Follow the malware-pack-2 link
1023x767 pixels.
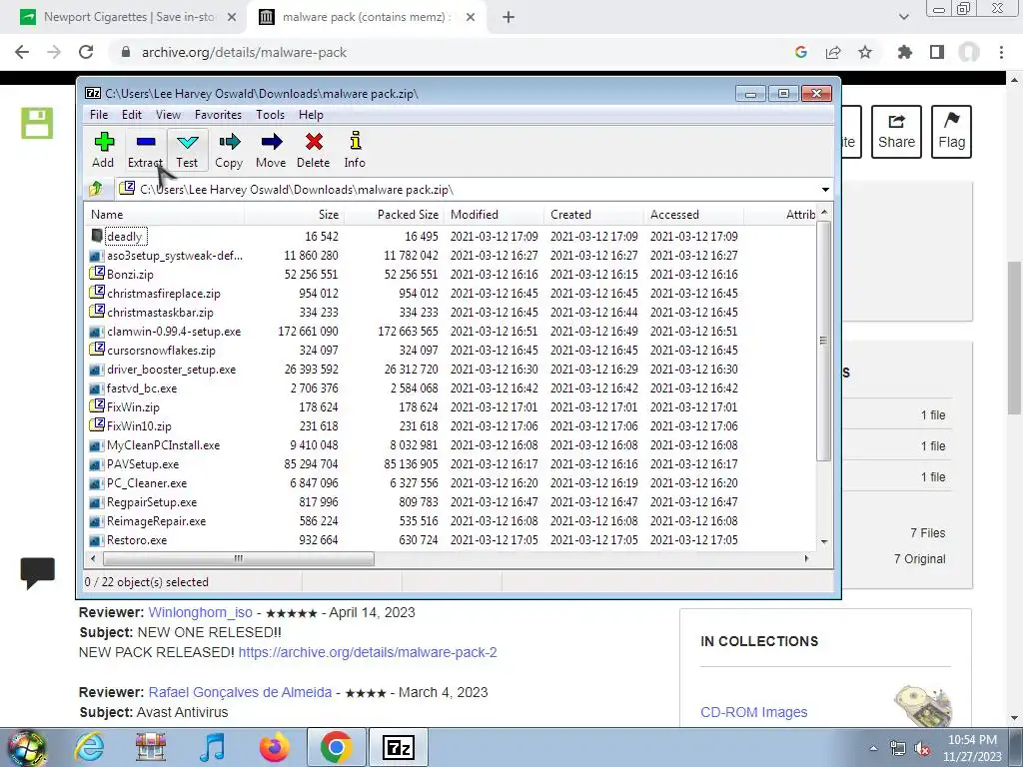pos(368,652)
